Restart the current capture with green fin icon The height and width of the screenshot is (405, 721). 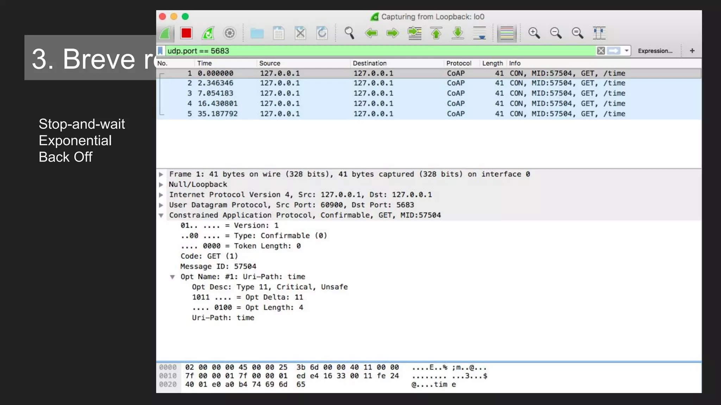coord(208,33)
